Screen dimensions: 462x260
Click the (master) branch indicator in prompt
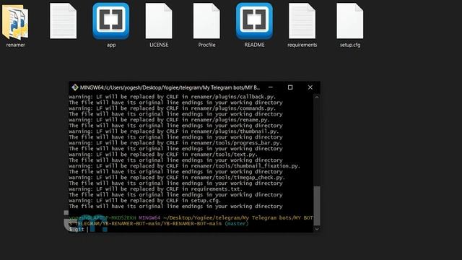pos(237,223)
